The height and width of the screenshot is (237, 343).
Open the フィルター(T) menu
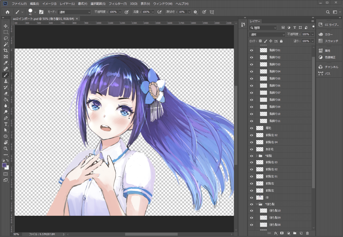[118, 4]
